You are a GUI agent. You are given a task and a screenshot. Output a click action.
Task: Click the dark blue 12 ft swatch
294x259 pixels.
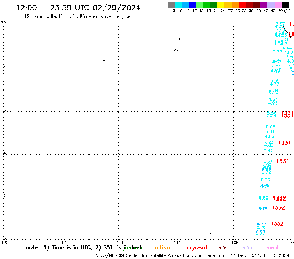pyautogui.click(x=192, y=5)
